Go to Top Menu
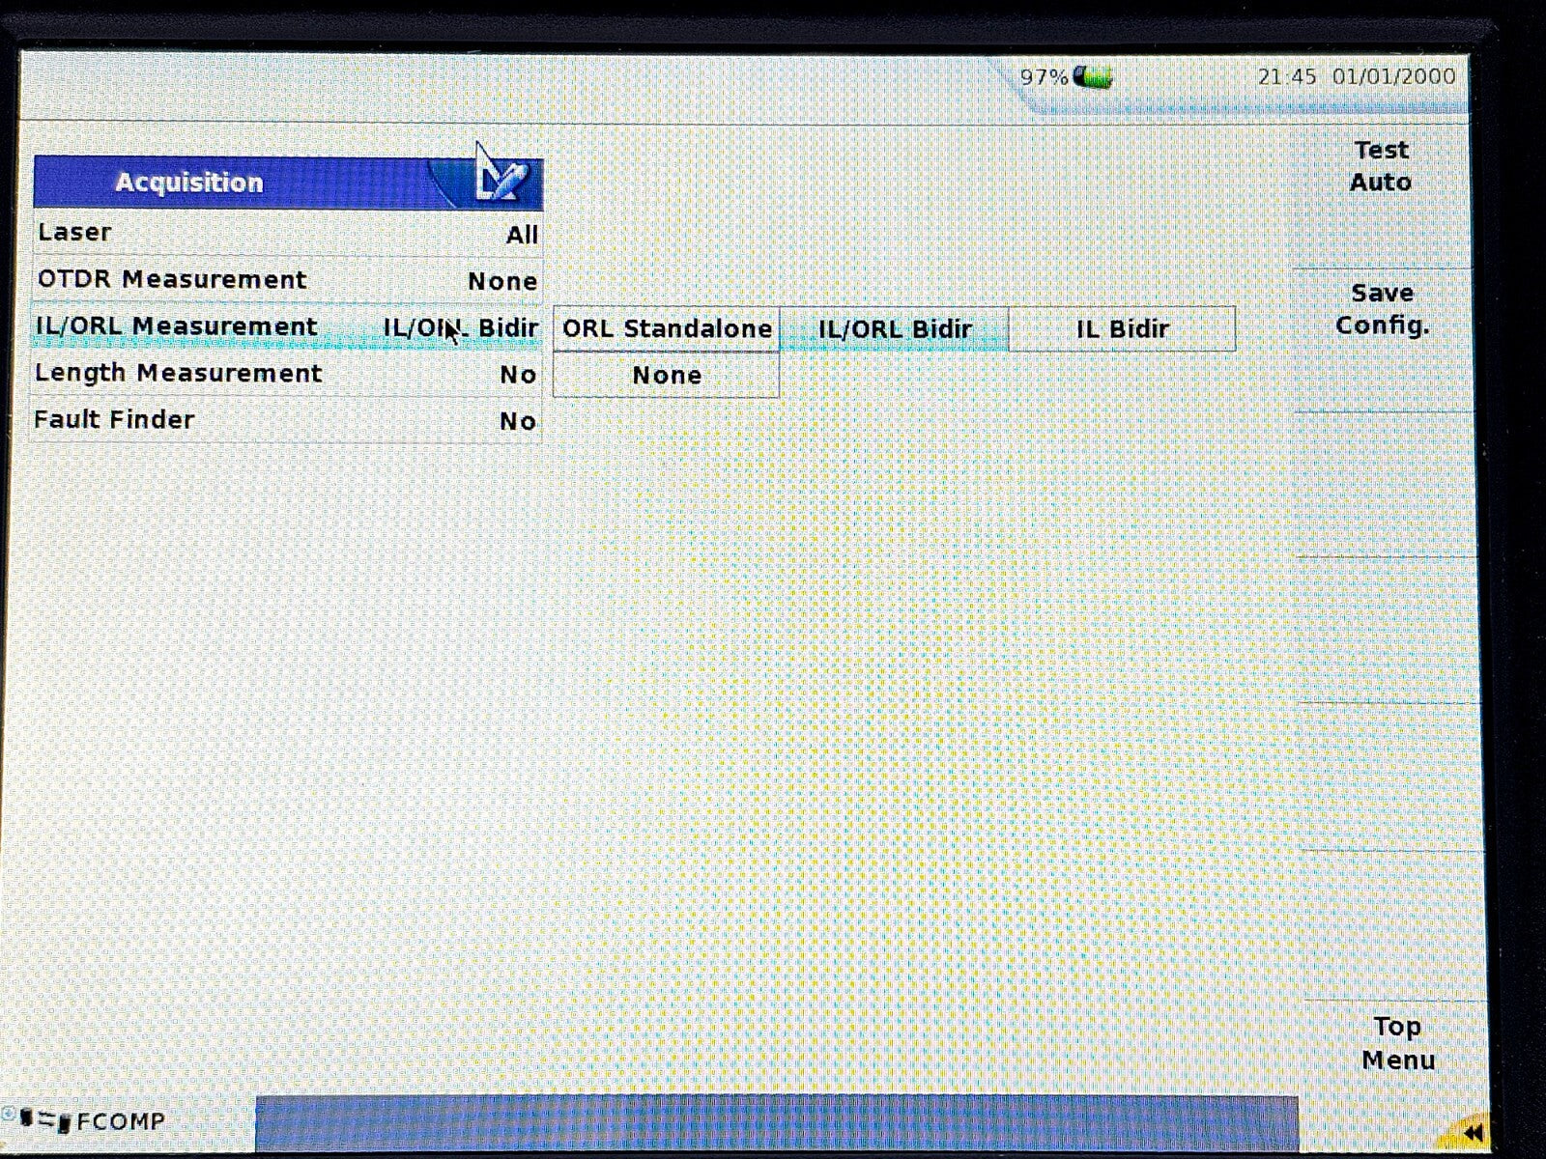The width and height of the screenshot is (1546, 1159). 1396,1043
